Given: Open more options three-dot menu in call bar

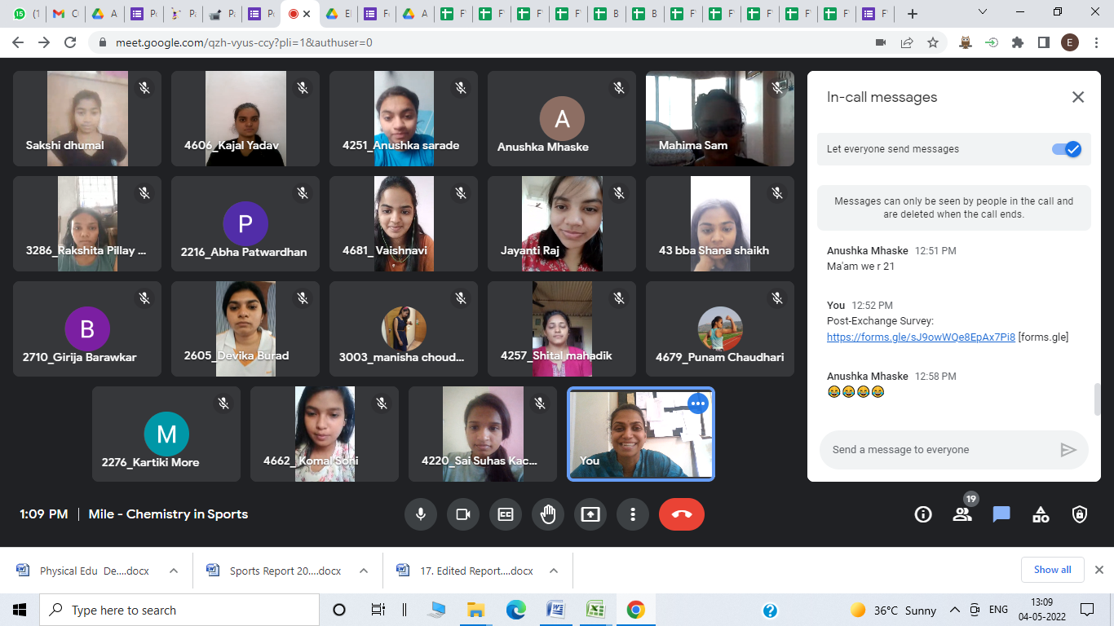Looking at the screenshot, I should 633,514.
